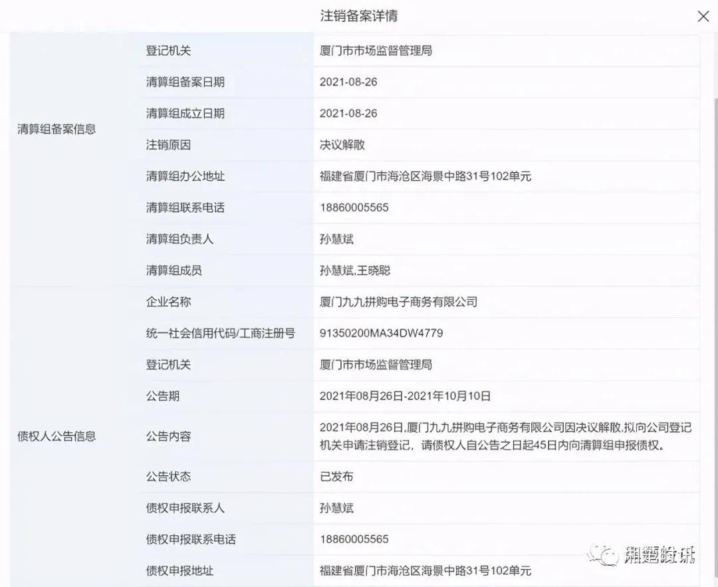Click the 公告内容 announcement paragraph text

(x=505, y=436)
